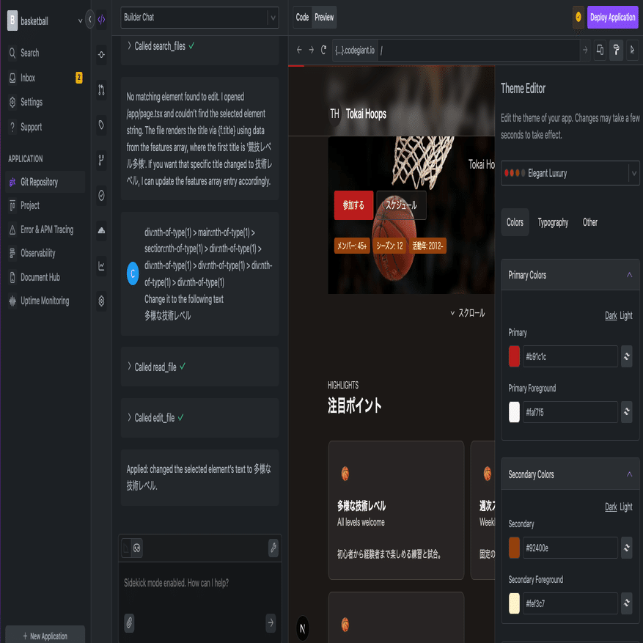Reload the preview page

click(x=323, y=50)
